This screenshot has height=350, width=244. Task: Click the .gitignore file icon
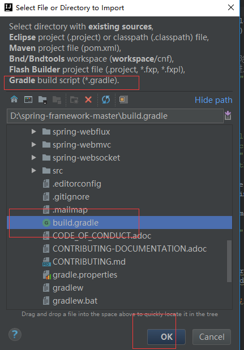click(46, 197)
